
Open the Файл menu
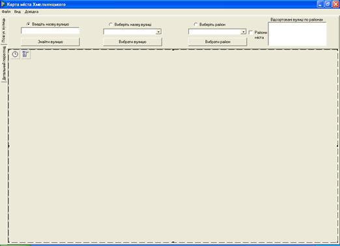tap(6, 12)
